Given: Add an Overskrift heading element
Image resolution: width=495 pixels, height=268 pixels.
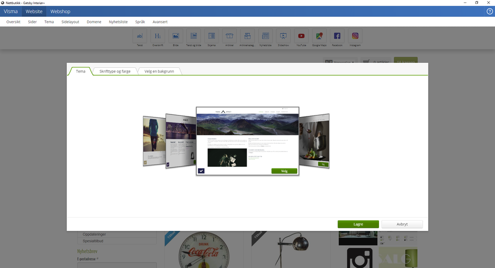Looking at the screenshot, I should (158, 36).
